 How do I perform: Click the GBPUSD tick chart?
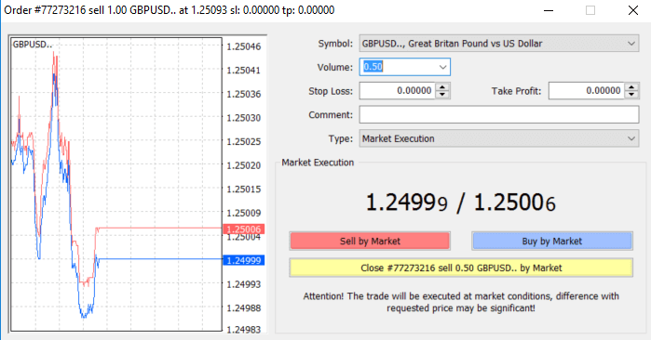coord(116,184)
